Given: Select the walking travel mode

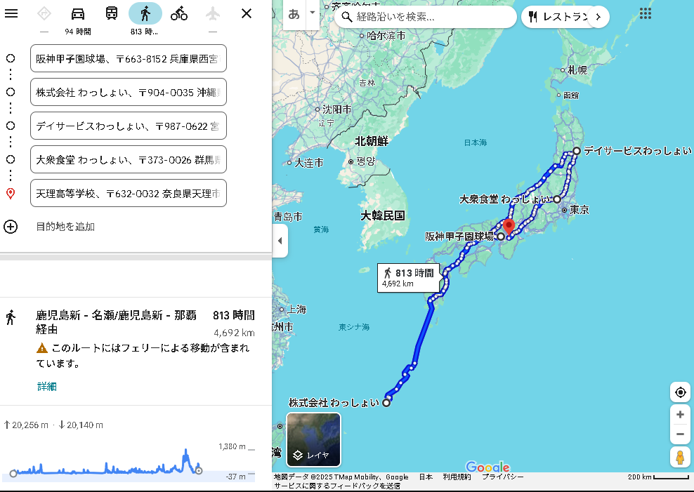Looking at the screenshot, I should pos(145,14).
